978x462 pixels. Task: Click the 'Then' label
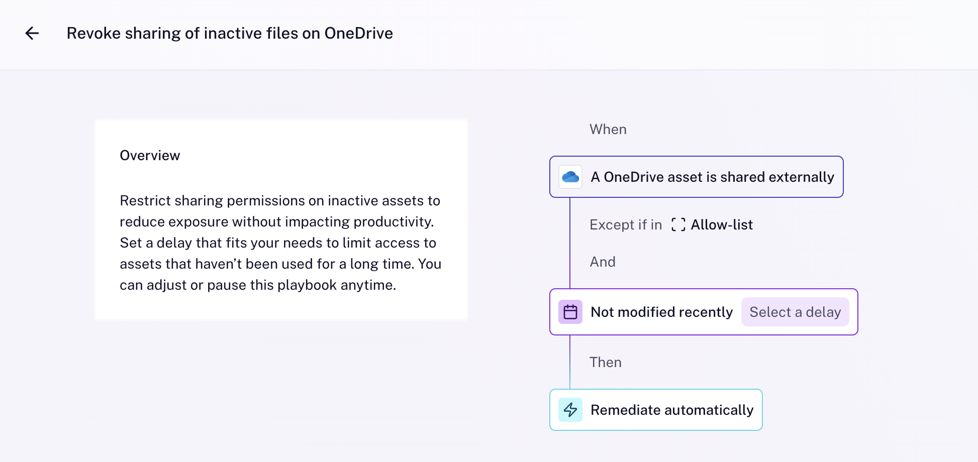[x=606, y=362]
